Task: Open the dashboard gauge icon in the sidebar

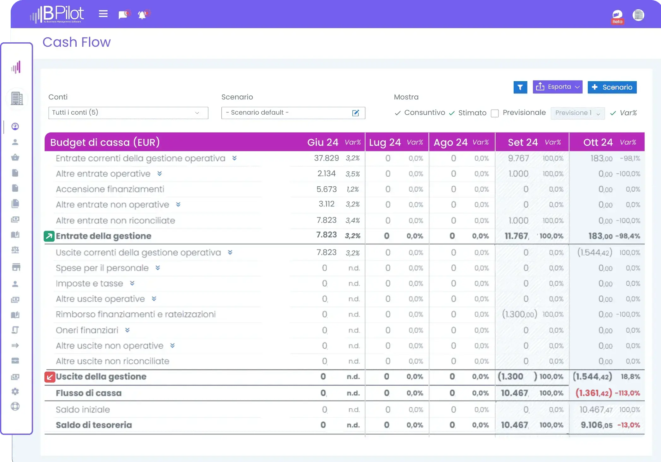Action: coord(15,126)
